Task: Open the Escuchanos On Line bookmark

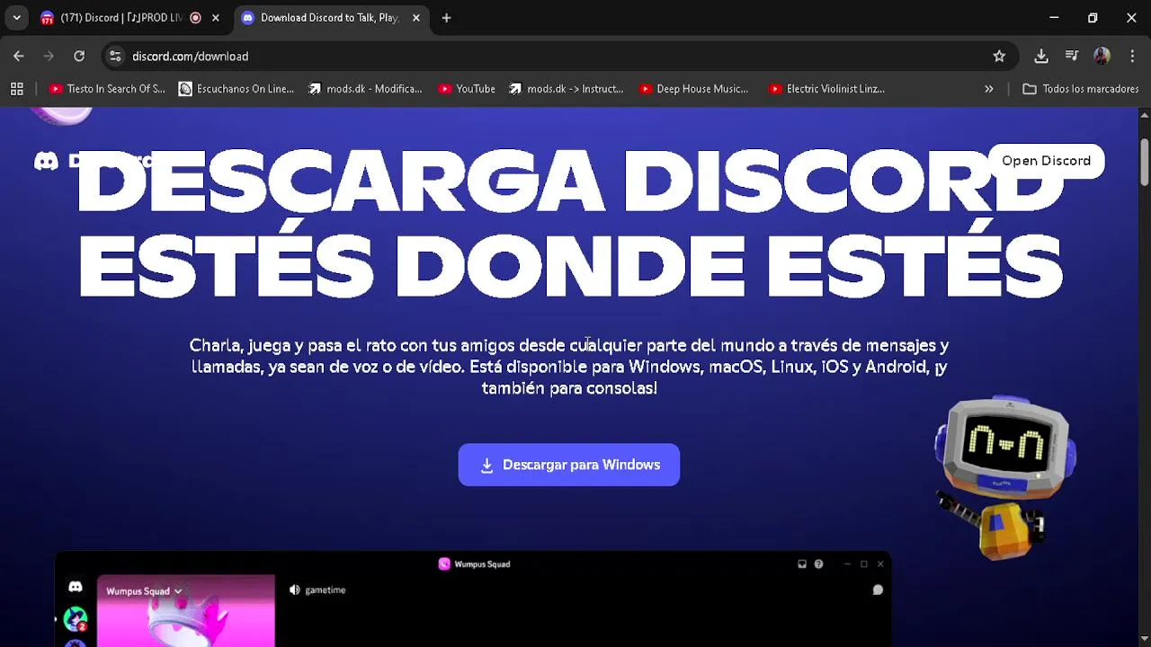Action: pyautogui.click(x=236, y=89)
